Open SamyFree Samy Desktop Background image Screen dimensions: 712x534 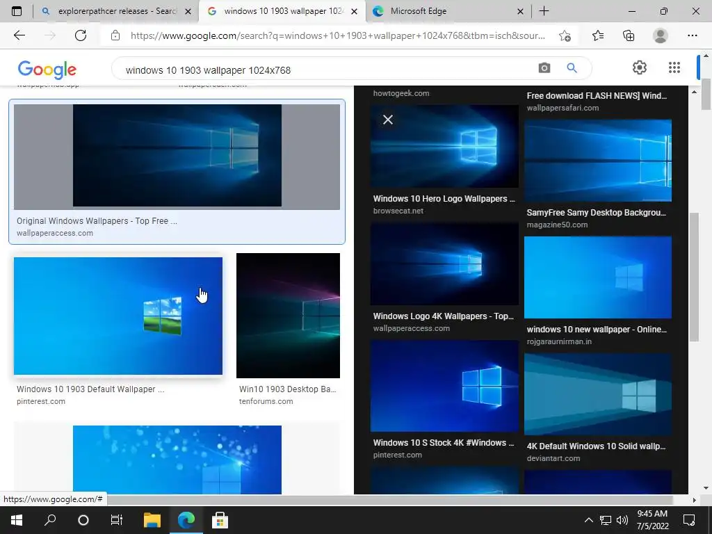pos(598,161)
